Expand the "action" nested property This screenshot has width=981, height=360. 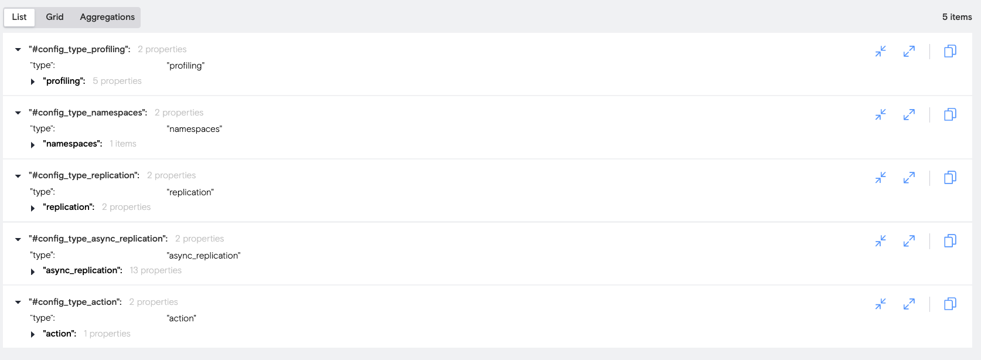point(33,334)
